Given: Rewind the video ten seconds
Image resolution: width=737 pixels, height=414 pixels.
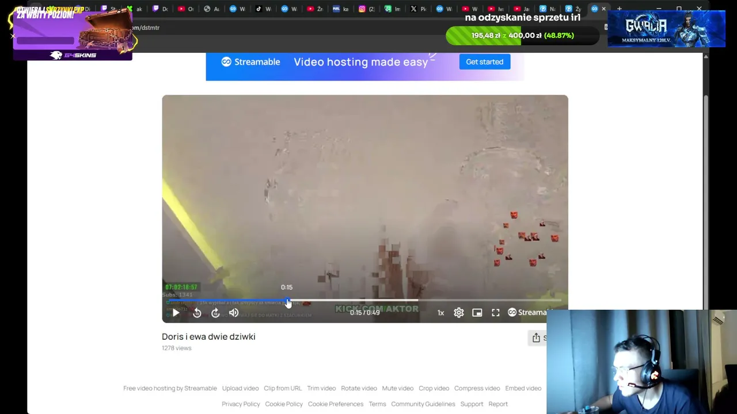Looking at the screenshot, I should tap(197, 313).
